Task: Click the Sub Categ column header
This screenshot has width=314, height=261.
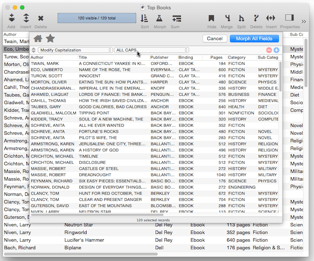Action: 268,57
